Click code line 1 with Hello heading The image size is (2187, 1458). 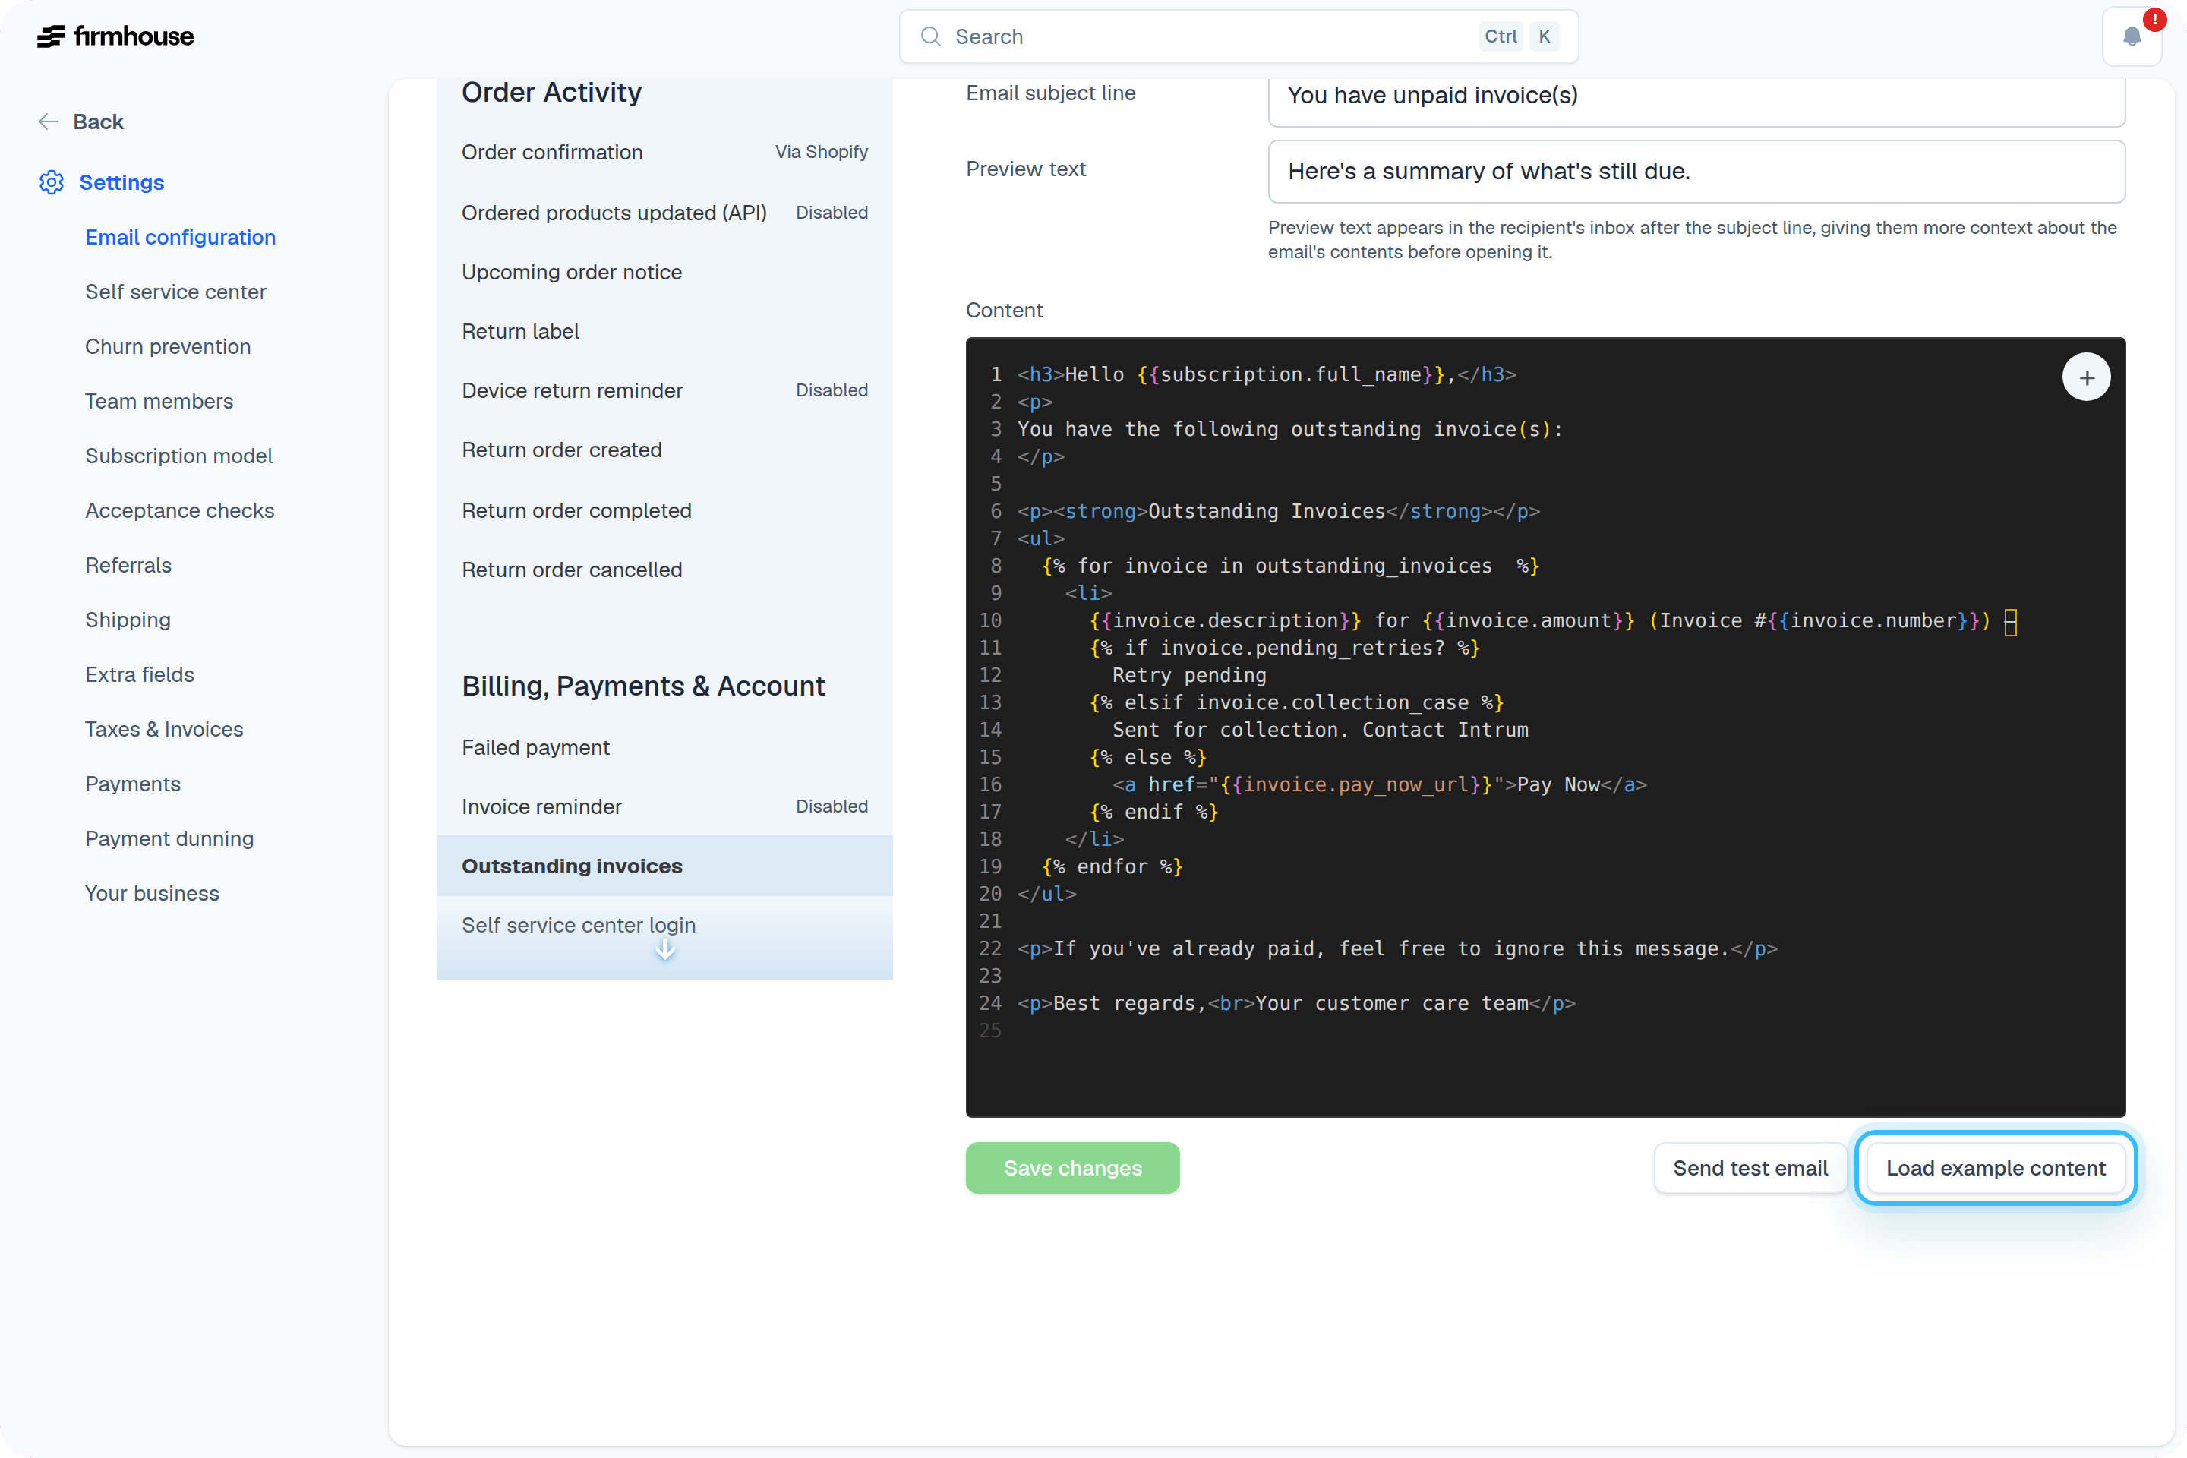pyautogui.click(x=1267, y=374)
